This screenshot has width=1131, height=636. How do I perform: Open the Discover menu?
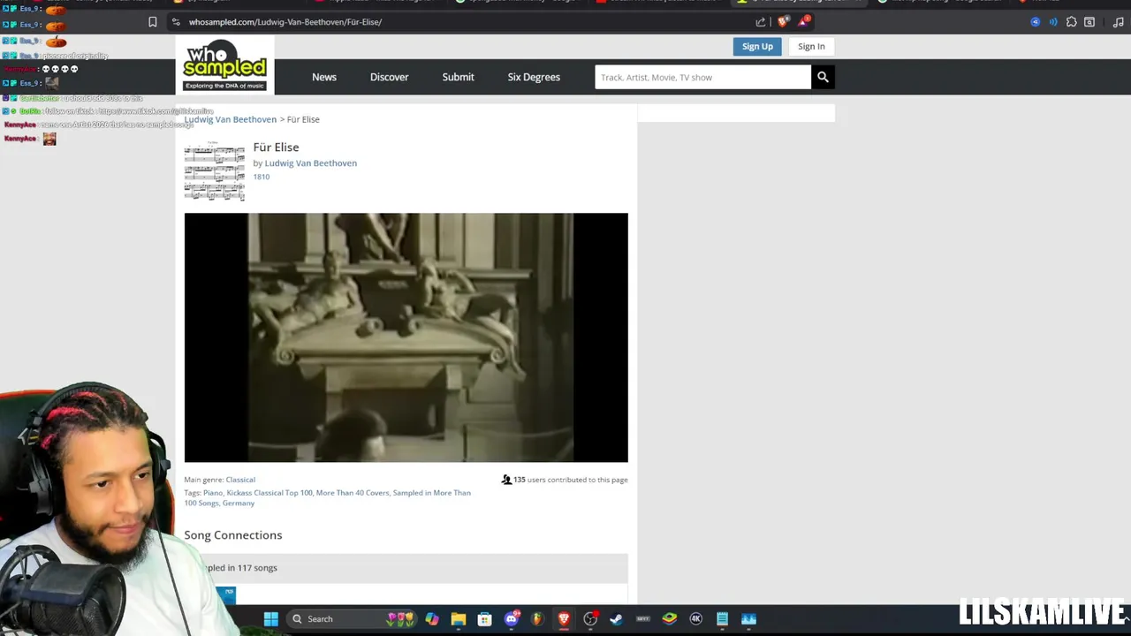pos(389,77)
